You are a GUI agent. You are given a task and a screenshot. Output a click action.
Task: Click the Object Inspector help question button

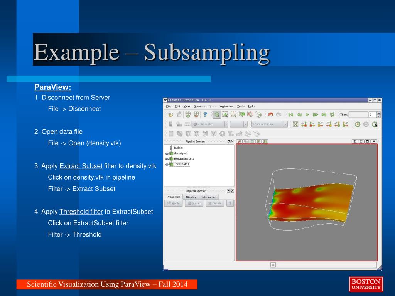pos(230,203)
